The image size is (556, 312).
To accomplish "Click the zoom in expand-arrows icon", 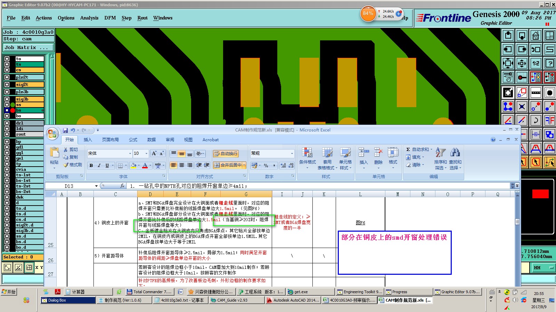I will (x=508, y=63).
